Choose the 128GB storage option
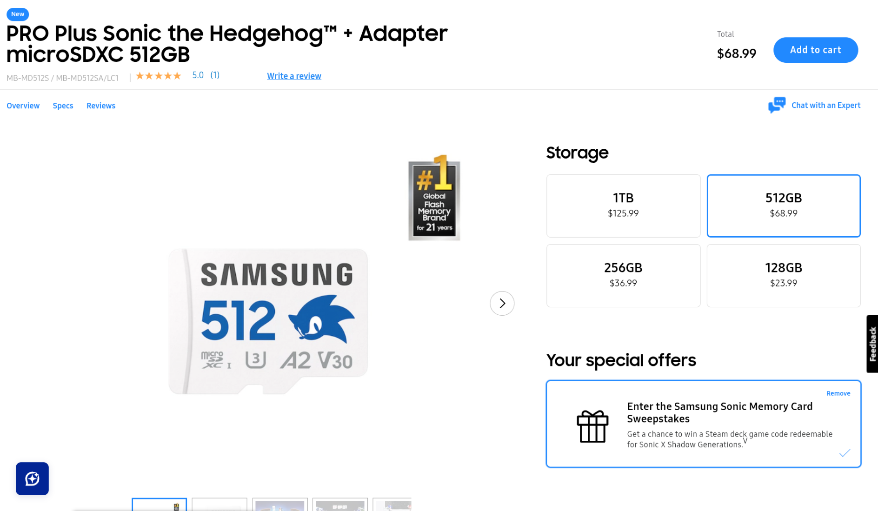This screenshot has height=511, width=878. [x=783, y=275]
